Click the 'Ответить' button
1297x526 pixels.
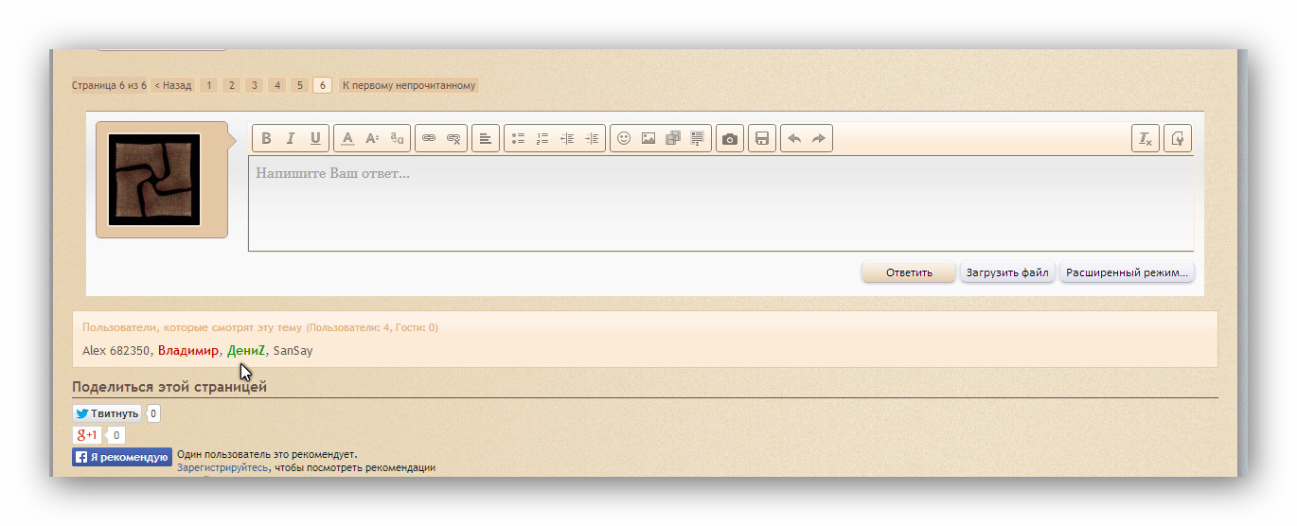[x=909, y=272]
